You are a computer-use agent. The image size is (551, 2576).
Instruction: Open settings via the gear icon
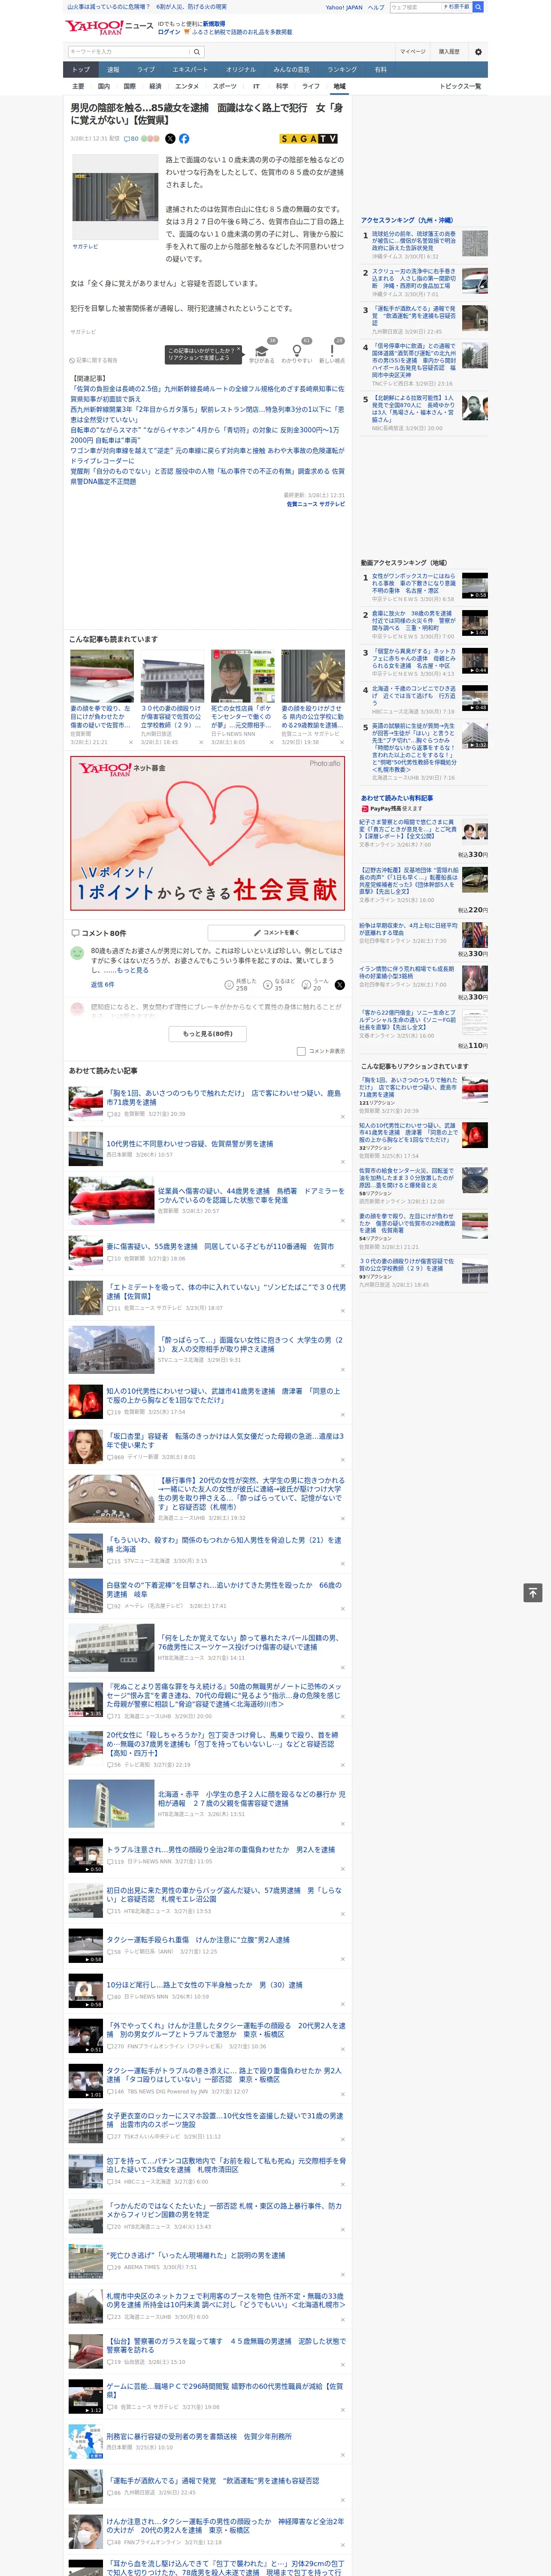pyautogui.click(x=478, y=51)
